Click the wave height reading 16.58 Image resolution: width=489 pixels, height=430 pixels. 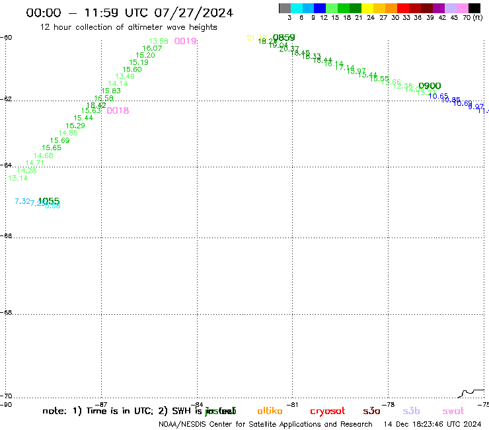point(104,98)
